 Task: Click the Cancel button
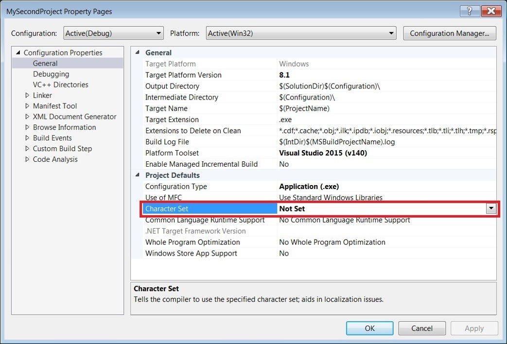coord(422,328)
